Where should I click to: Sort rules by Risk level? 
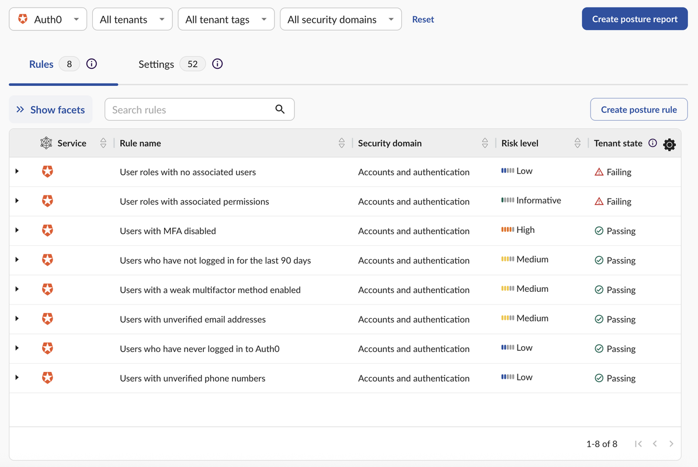577,143
